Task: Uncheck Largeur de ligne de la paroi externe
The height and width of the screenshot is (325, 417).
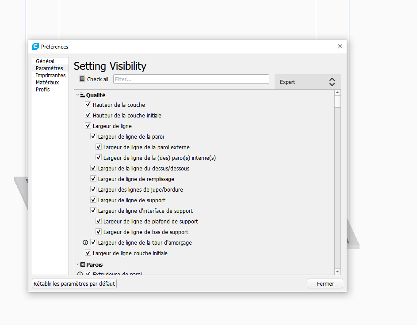Action: (99, 147)
